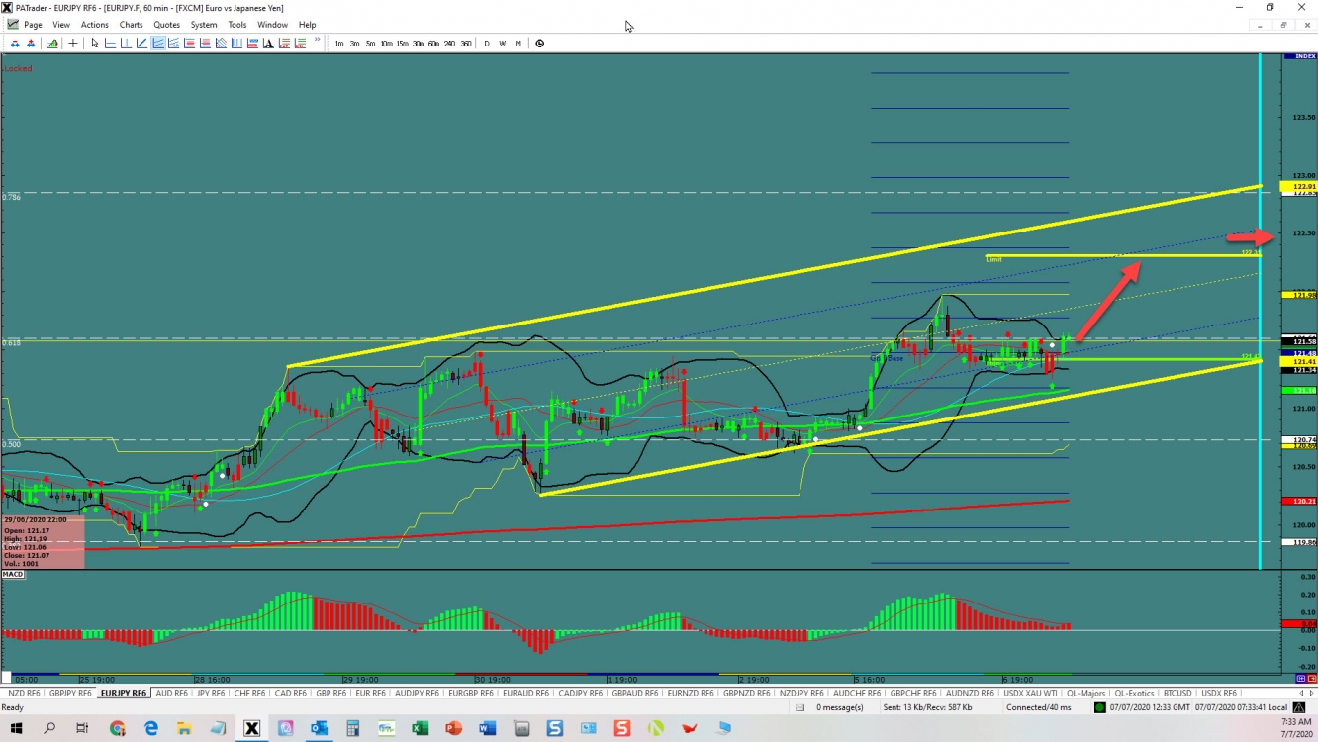
Task: Switch to the GBPJPY RF6 tab
Action: pyautogui.click(x=72, y=693)
